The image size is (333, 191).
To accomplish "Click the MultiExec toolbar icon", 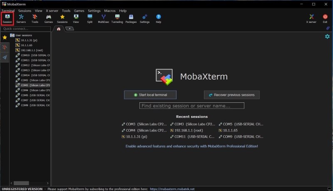I will pos(104,18).
